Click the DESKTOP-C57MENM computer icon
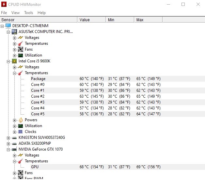The image size is (205, 180). [8, 26]
